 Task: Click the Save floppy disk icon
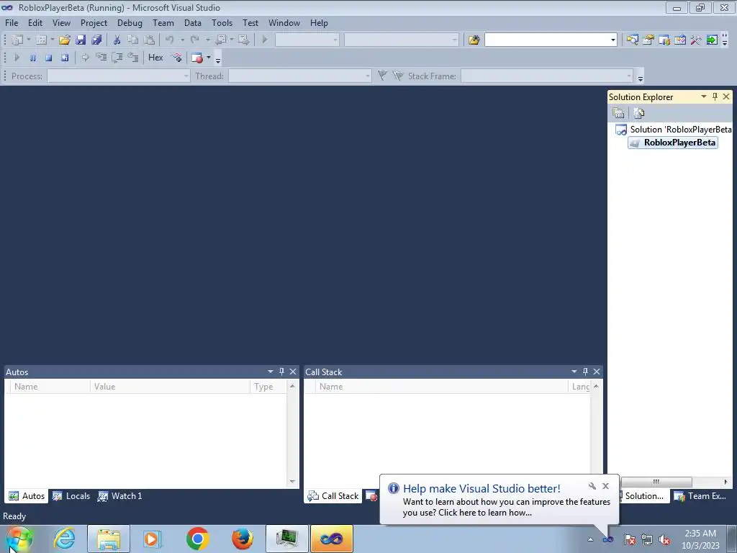point(81,40)
